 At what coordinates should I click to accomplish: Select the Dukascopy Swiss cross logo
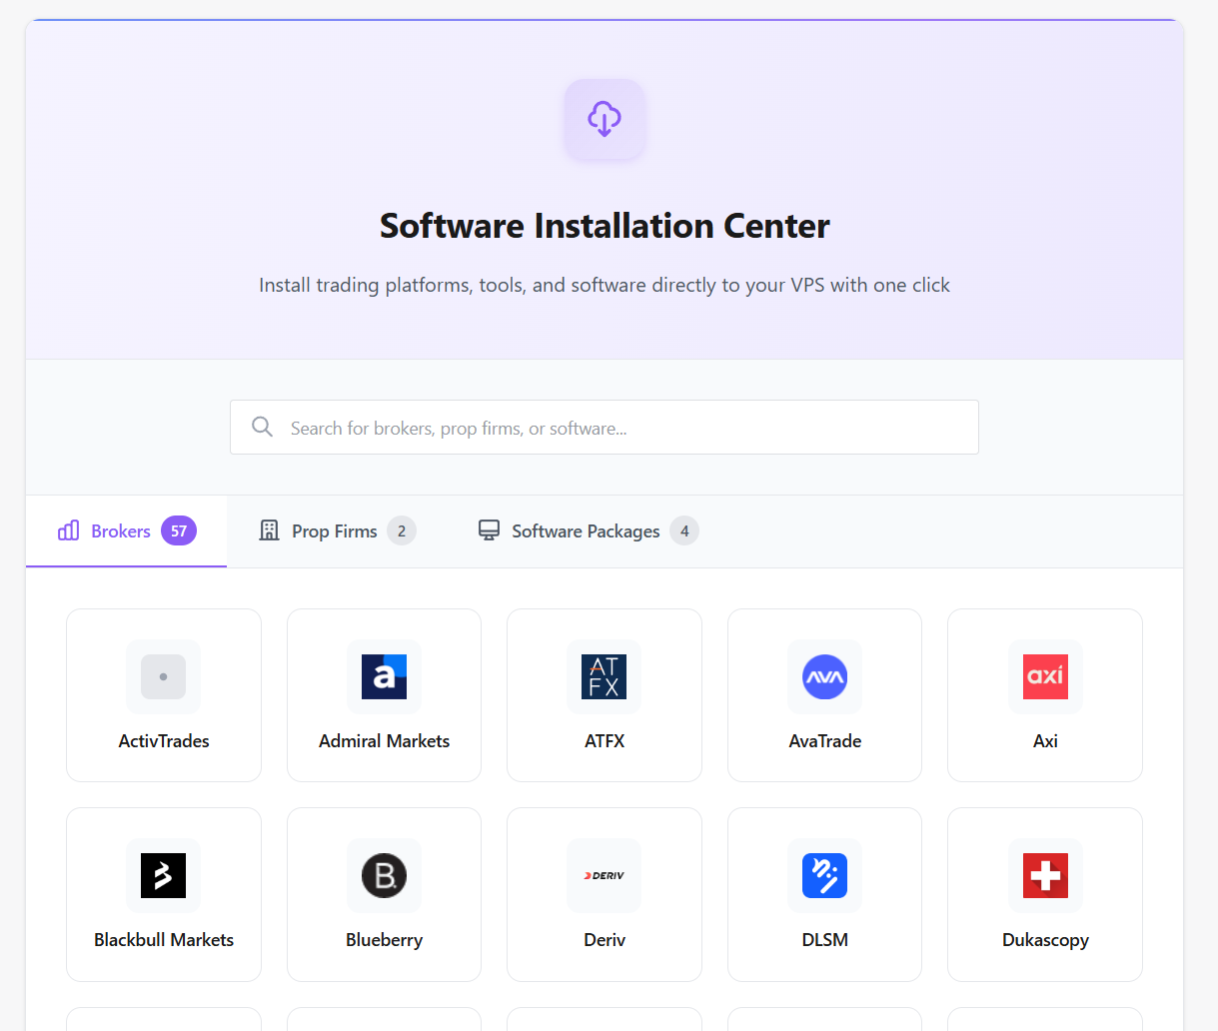click(x=1044, y=875)
